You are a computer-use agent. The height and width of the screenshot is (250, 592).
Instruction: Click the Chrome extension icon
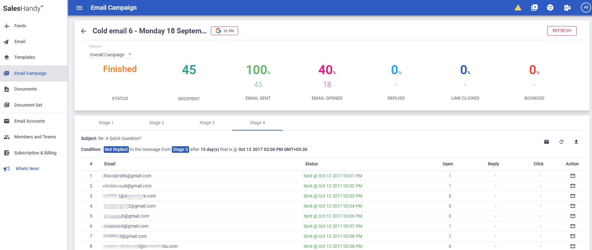click(550, 8)
